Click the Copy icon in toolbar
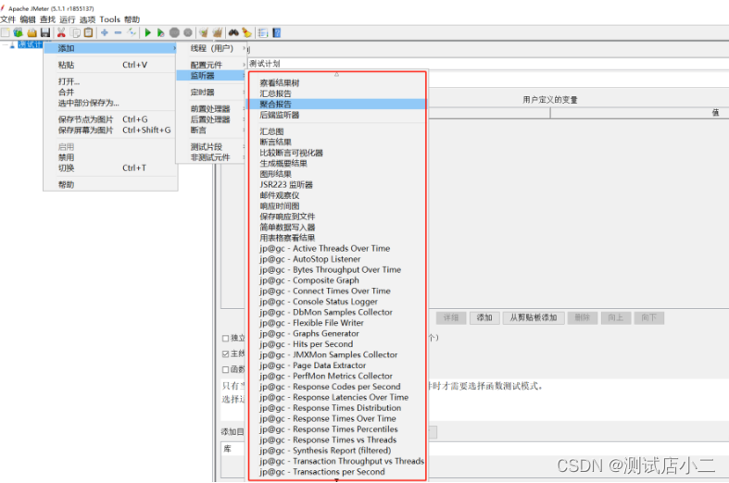 point(75,32)
